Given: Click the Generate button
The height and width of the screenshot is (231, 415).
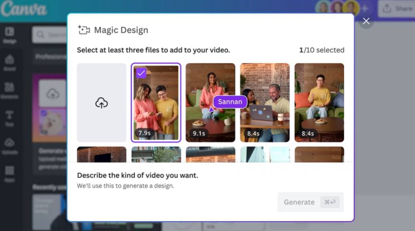Looking at the screenshot, I should [x=311, y=202].
